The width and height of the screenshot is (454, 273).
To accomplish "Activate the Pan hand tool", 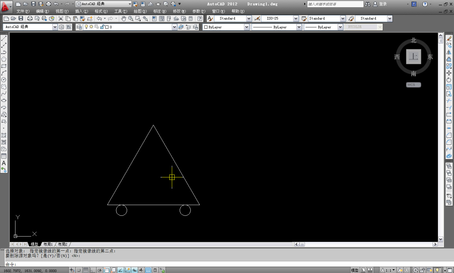I will [124, 19].
